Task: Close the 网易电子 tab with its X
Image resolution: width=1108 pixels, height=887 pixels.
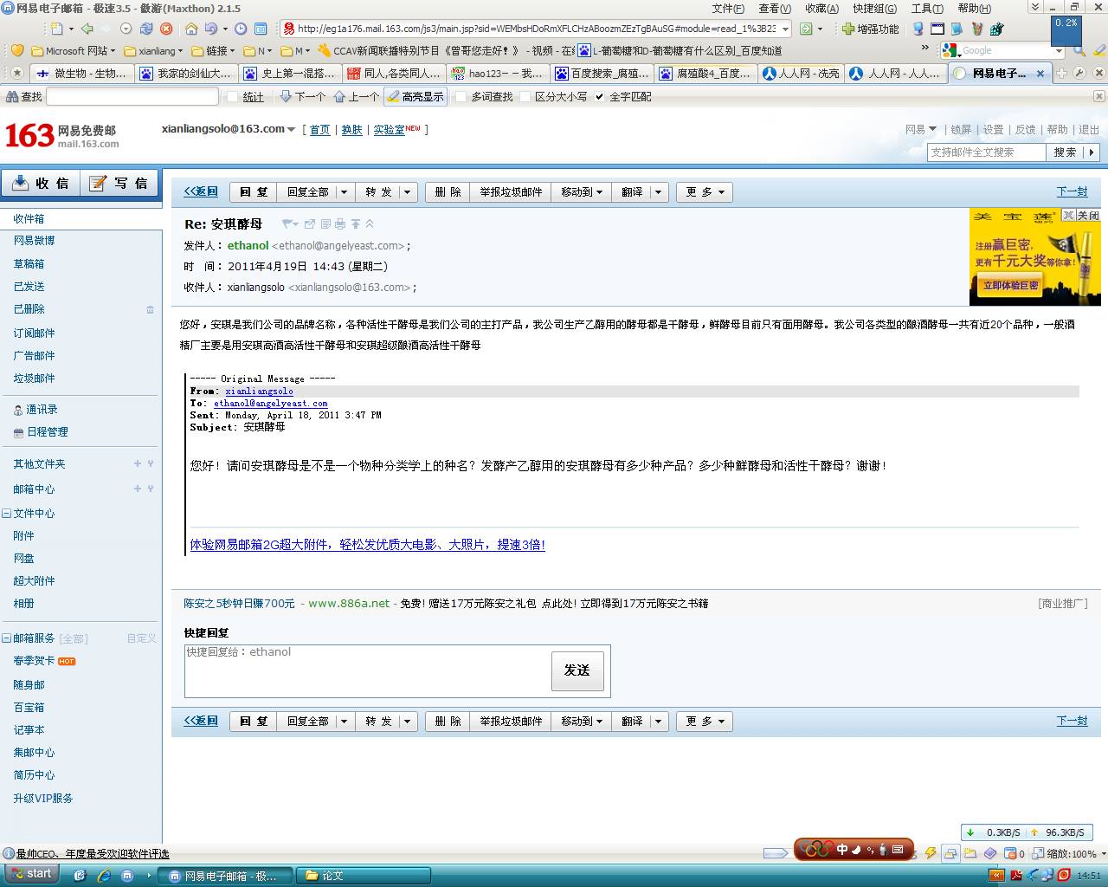Action: pyautogui.click(x=1039, y=74)
